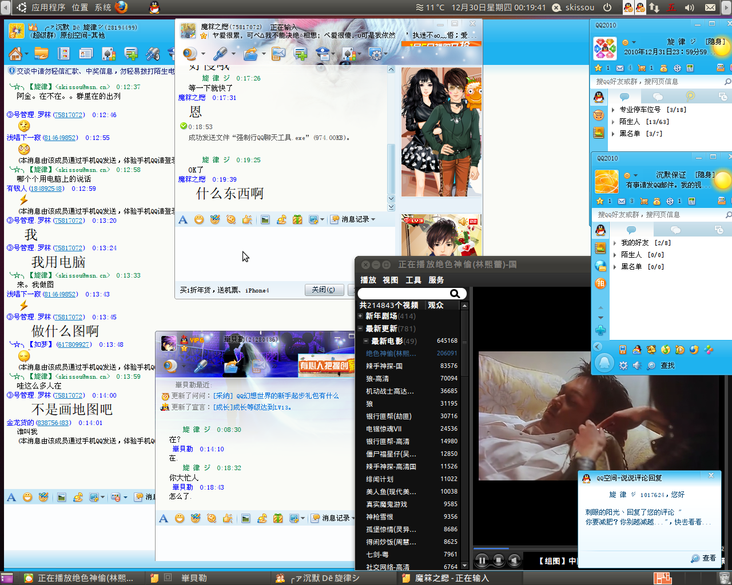Screen dimensions: 732x585
Task: Stop the video playback
Action: [498, 560]
